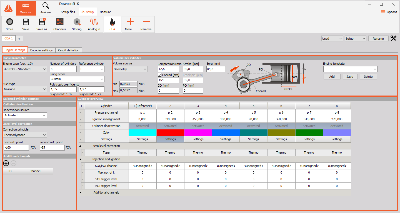Image resolution: width=400 pixels, height=213 pixels.
Task: Click the add channel plus button under Additional channels
Action: [x=6, y=163]
